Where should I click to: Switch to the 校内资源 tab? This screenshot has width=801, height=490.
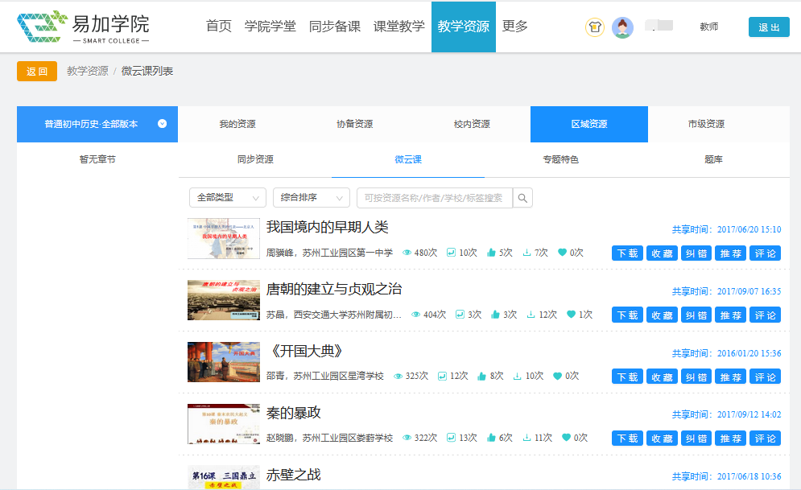472,124
